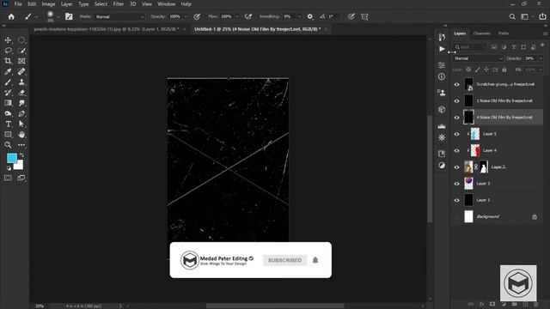This screenshot has width=550, height=309.
Task: Open the Image menu
Action: (x=48, y=4)
